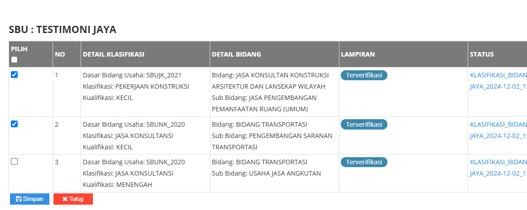Click the Simpan save button

[29, 199]
